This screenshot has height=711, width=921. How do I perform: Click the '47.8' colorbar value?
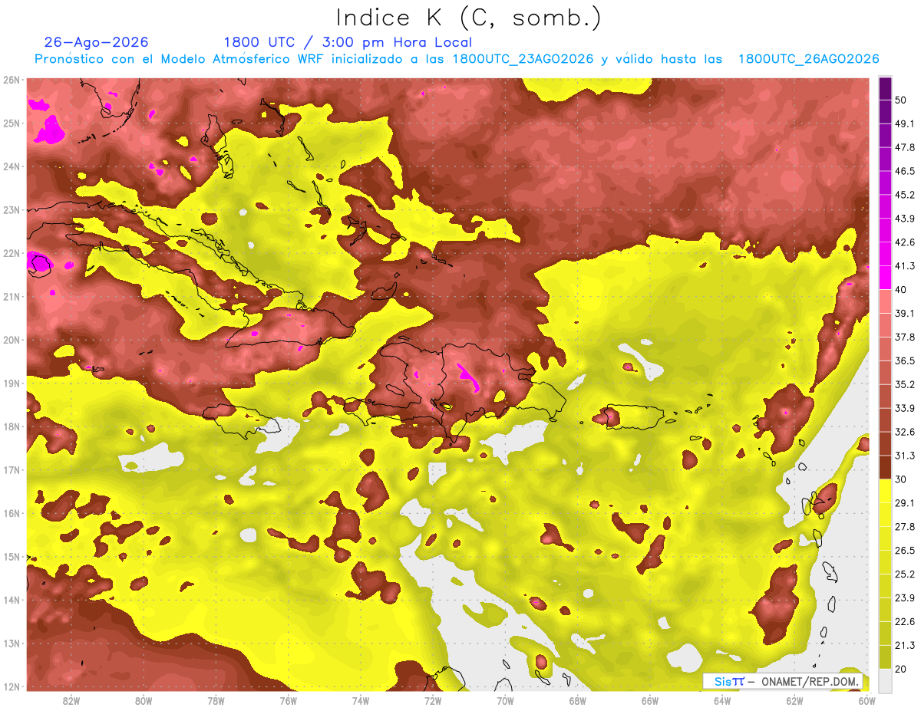(904, 147)
